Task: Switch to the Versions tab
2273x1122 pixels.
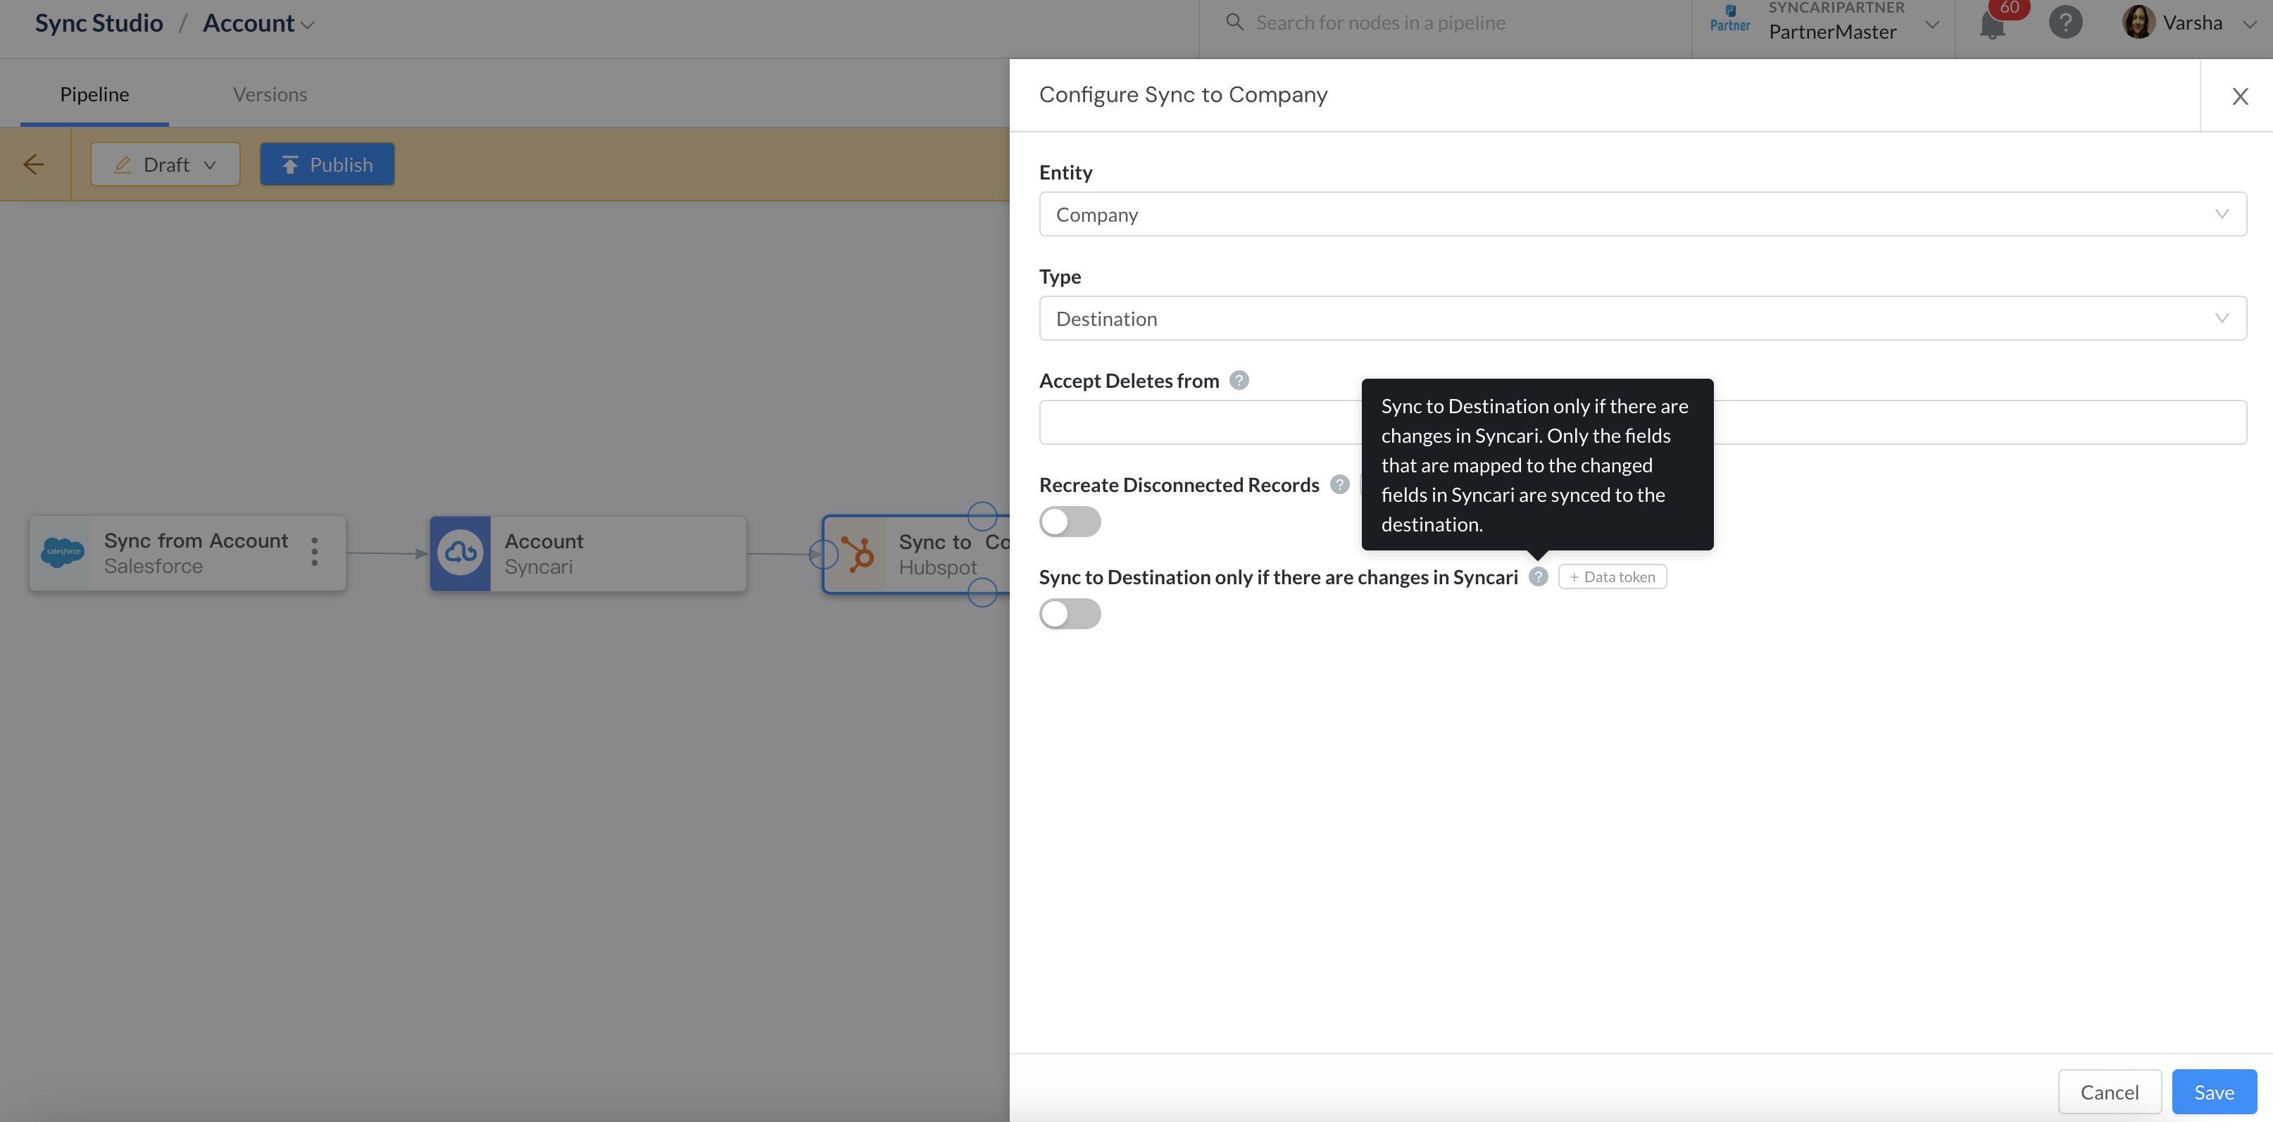Action: 270,94
